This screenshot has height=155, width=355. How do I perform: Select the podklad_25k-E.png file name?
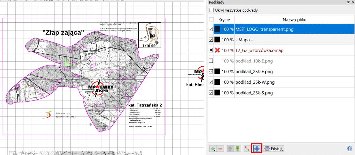(254, 71)
